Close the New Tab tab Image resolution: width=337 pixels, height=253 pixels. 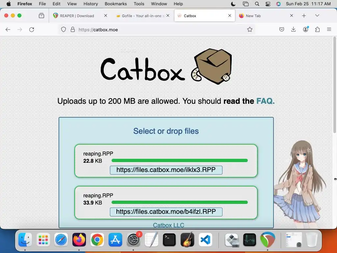(x=292, y=15)
